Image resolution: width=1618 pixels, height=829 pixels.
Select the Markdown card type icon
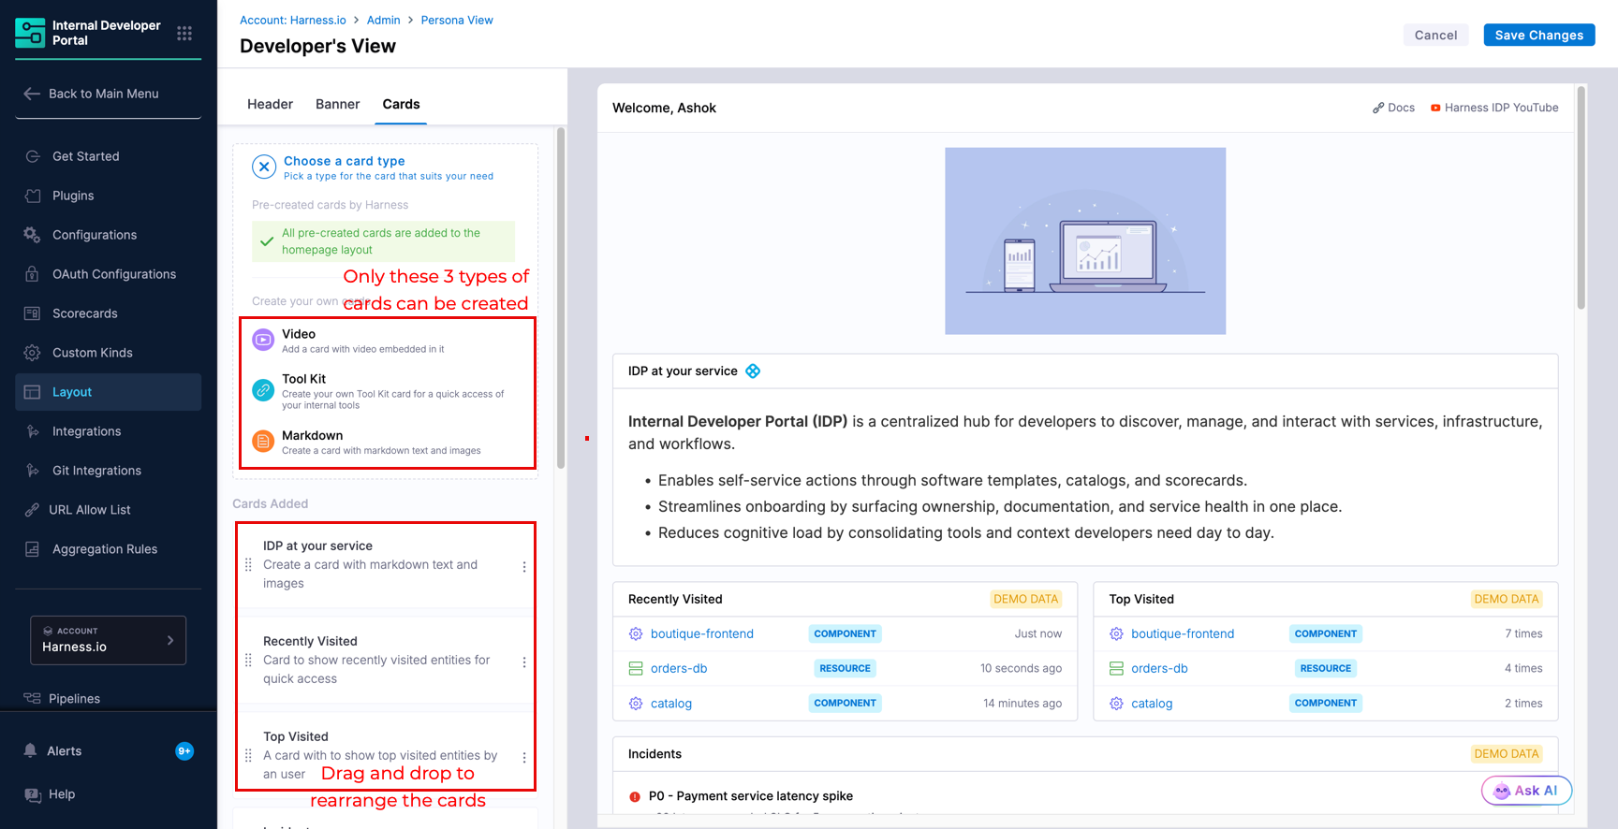tap(263, 441)
